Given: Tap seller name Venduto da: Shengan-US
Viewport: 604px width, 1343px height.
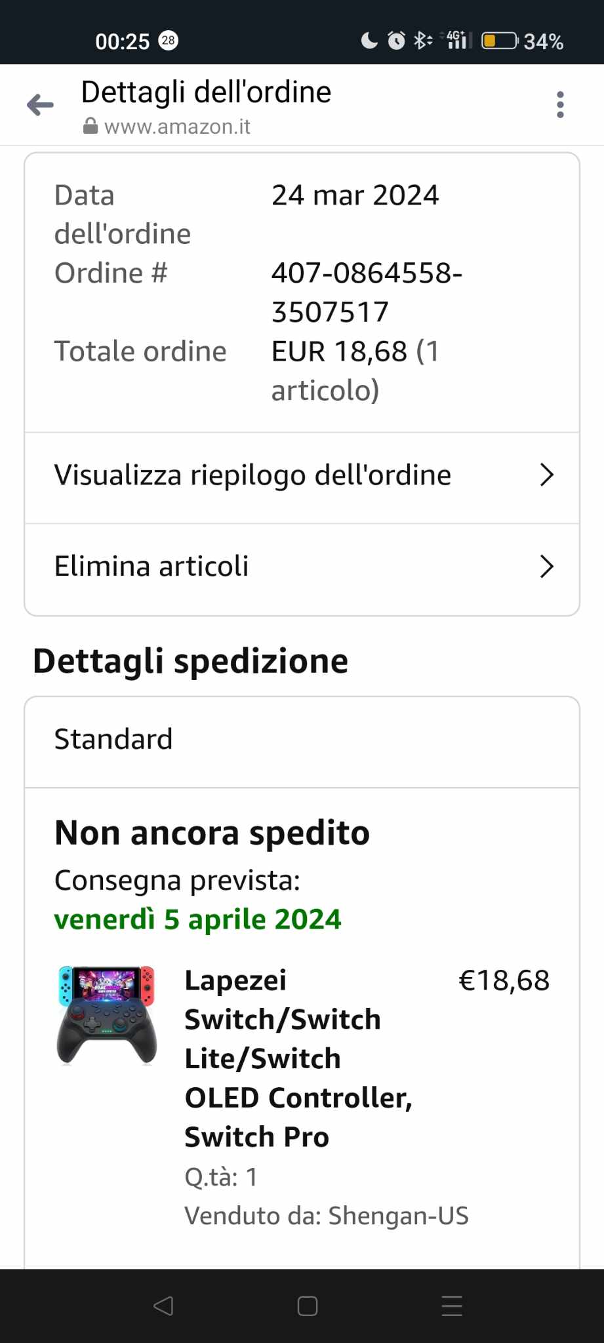Looking at the screenshot, I should pos(327,1216).
